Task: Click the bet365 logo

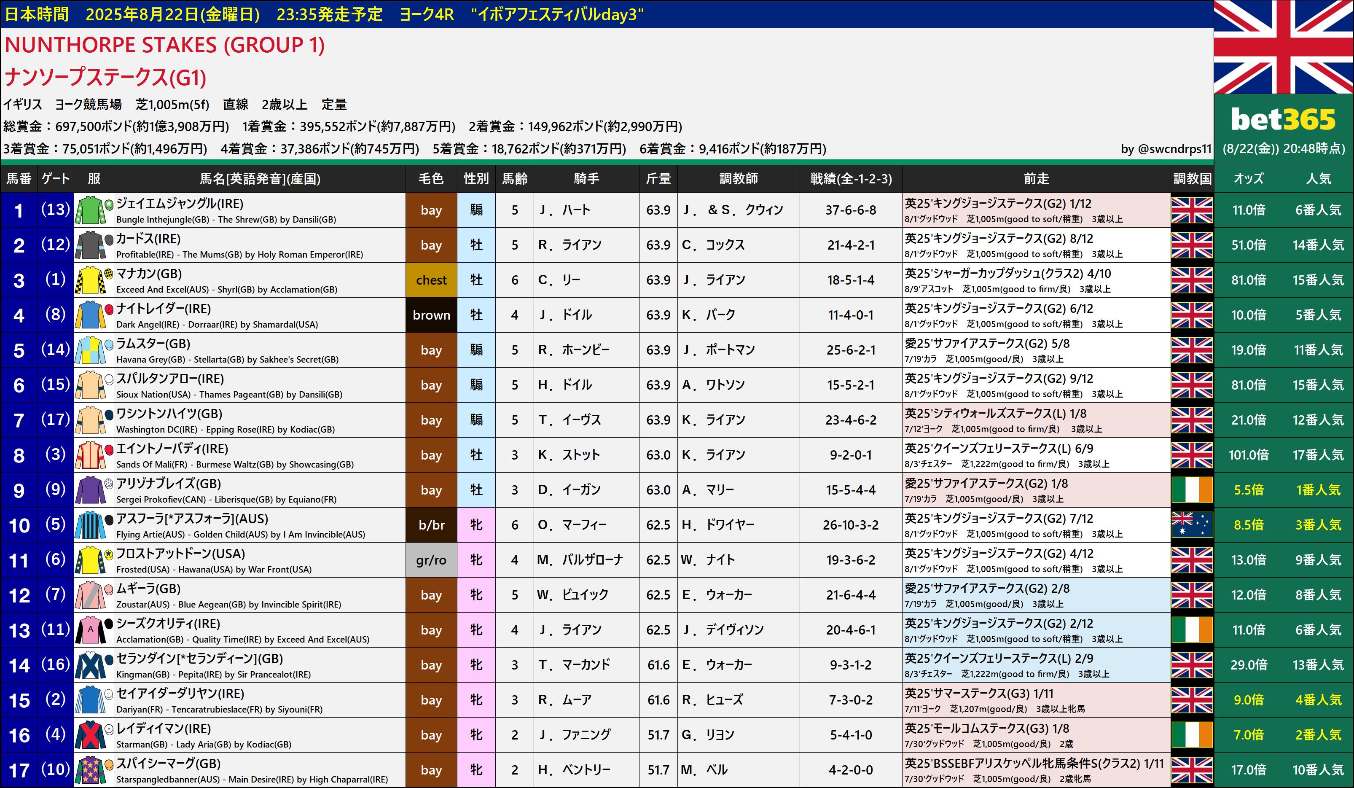Action: click(x=1283, y=119)
